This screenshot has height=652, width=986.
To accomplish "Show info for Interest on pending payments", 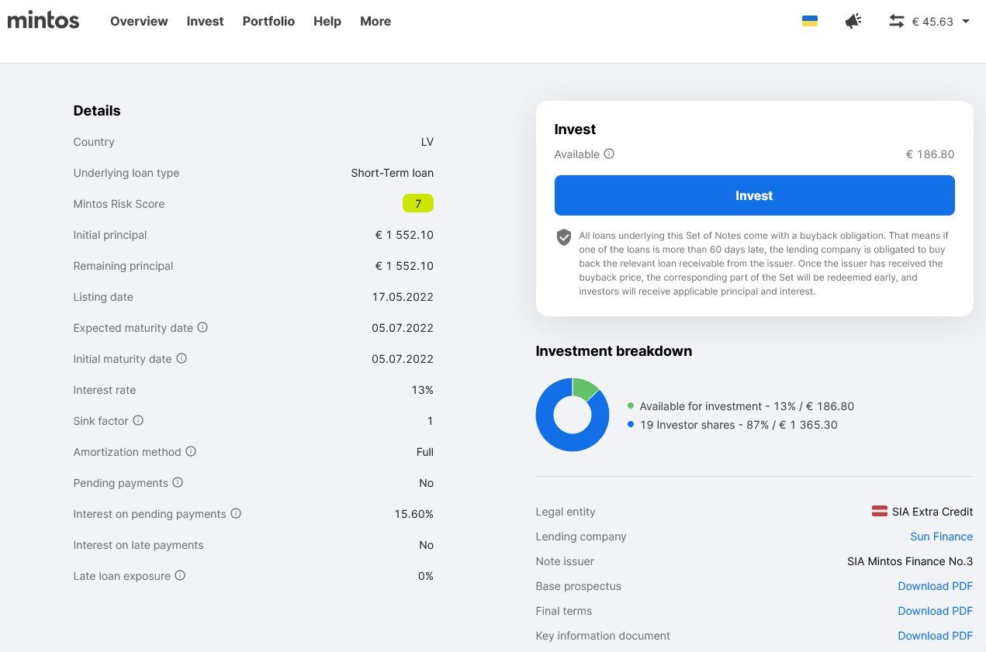I will 236,513.
